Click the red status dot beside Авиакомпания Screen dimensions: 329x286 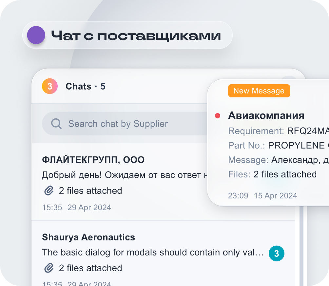217,115
